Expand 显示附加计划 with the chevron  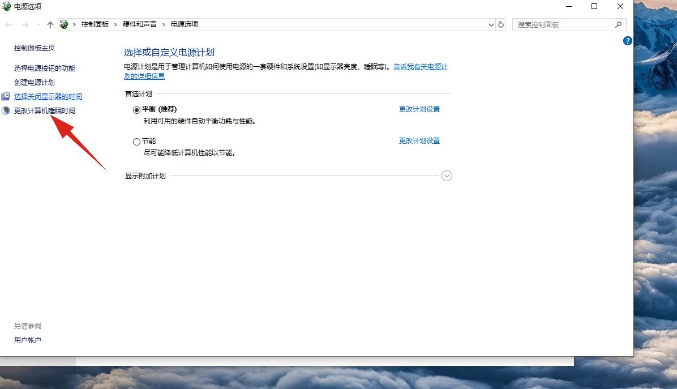point(447,176)
